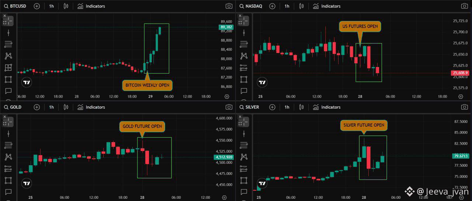Open candle chart style menu on GOLD
This screenshot has width=472, height=201.
coord(66,107)
